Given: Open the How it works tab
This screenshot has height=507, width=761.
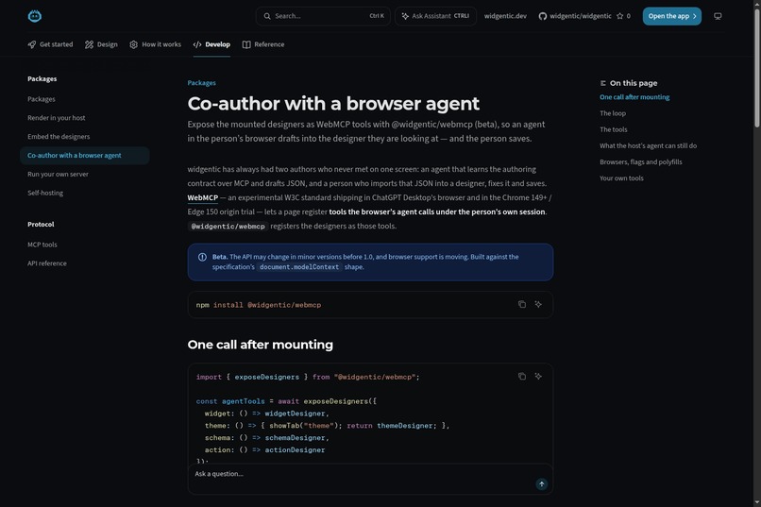Looking at the screenshot, I should pyautogui.click(x=155, y=44).
